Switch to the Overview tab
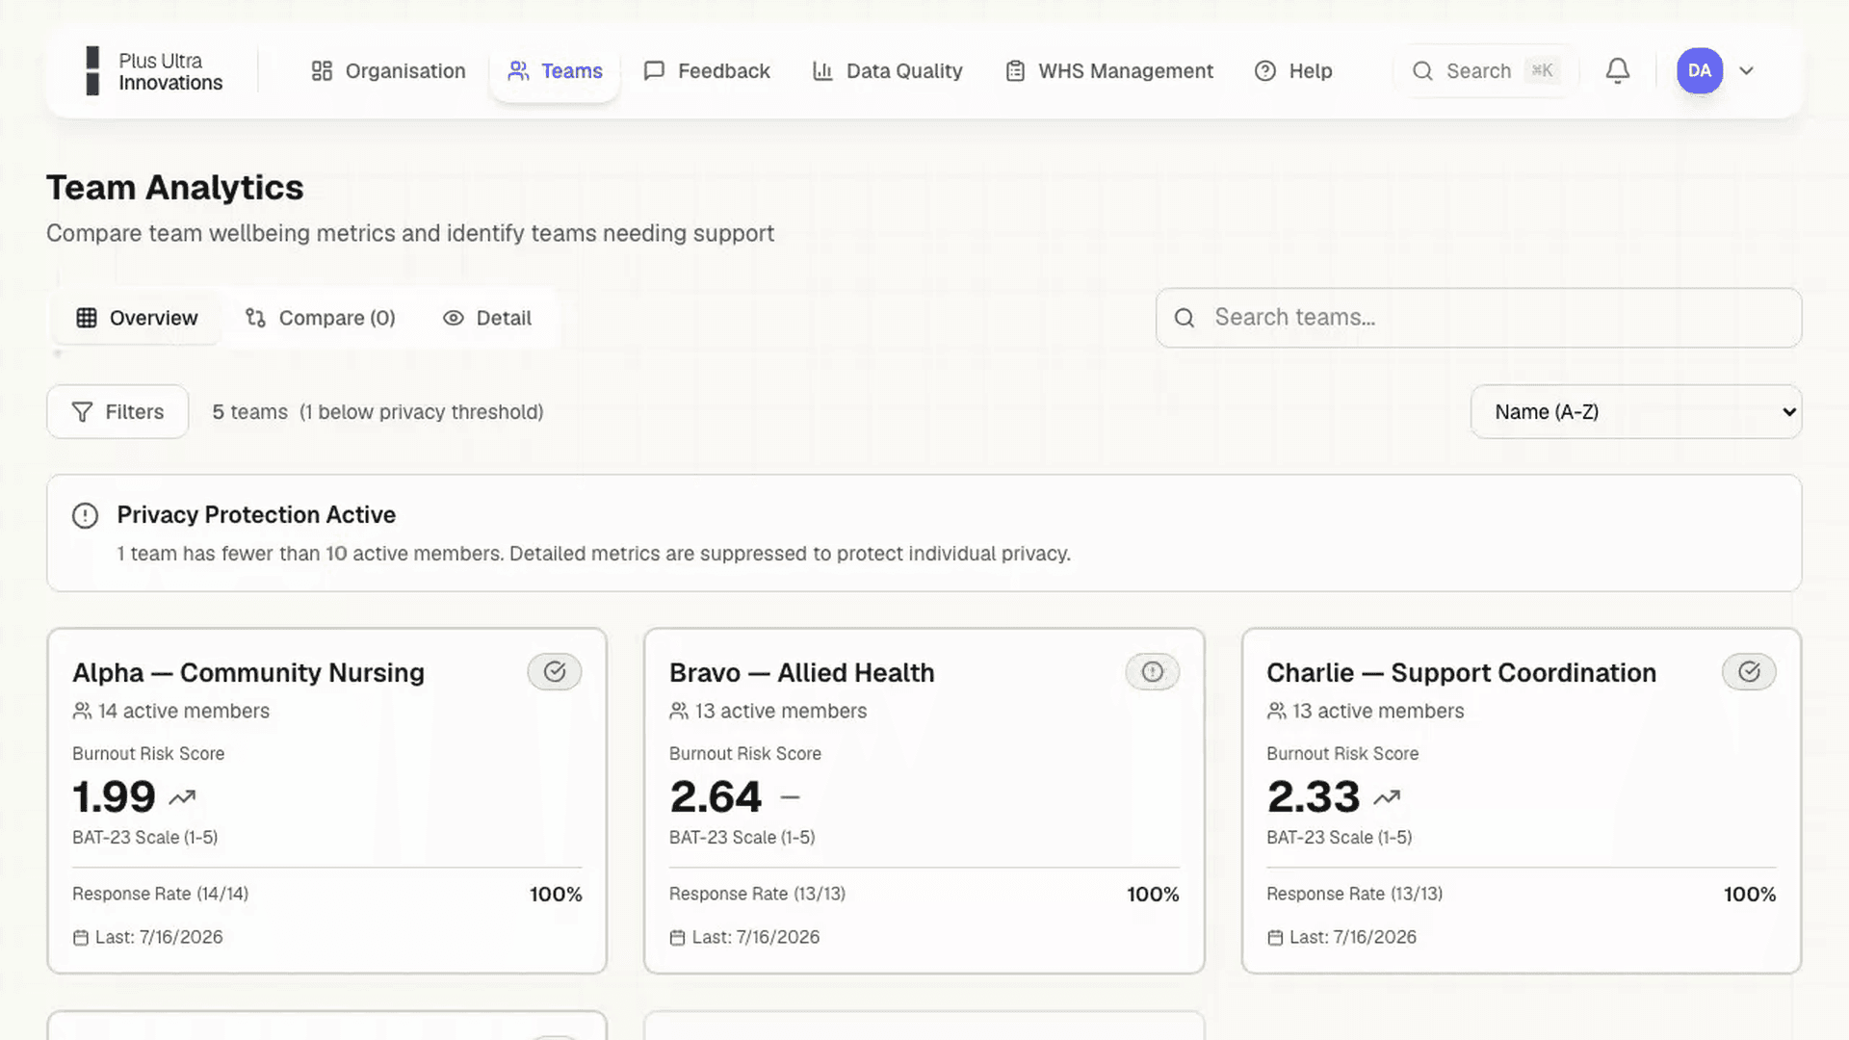 [x=137, y=318]
